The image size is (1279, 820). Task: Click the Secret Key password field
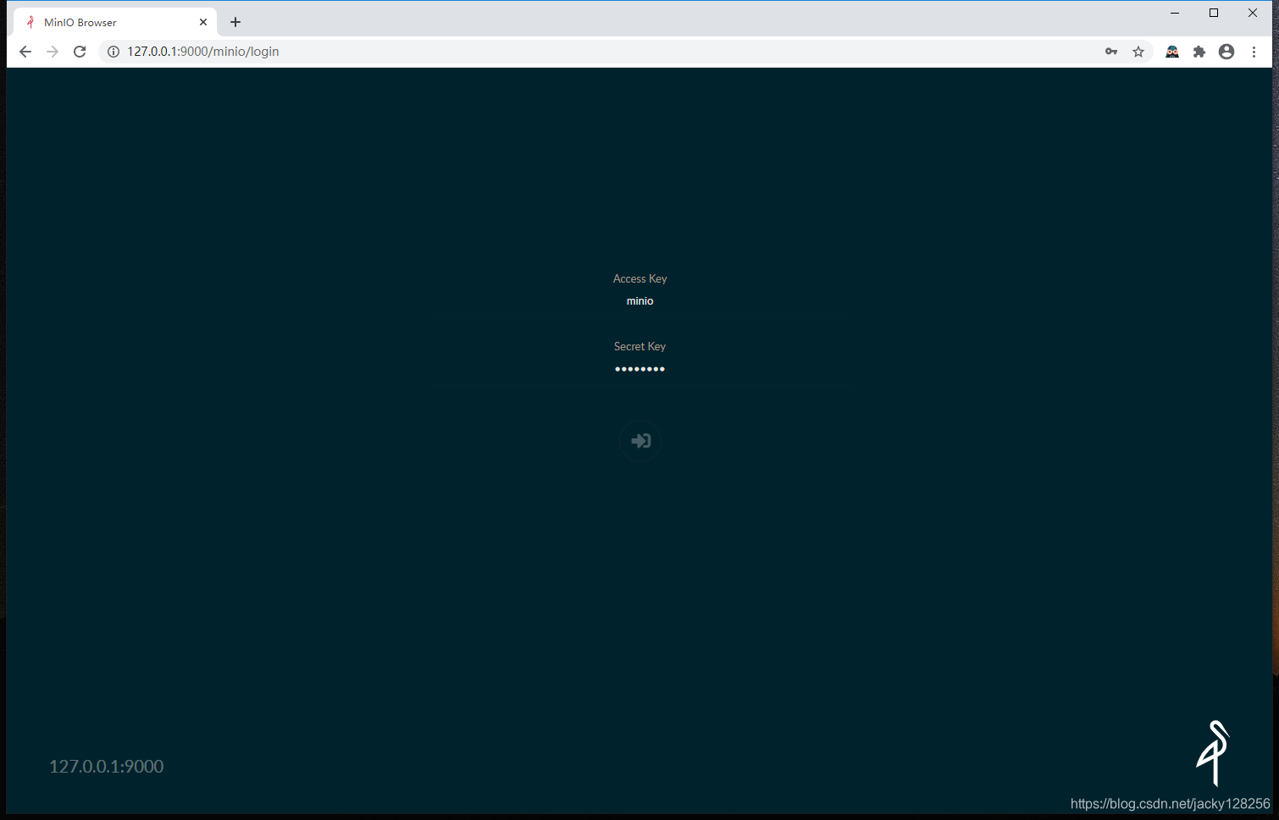click(x=639, y=369)
